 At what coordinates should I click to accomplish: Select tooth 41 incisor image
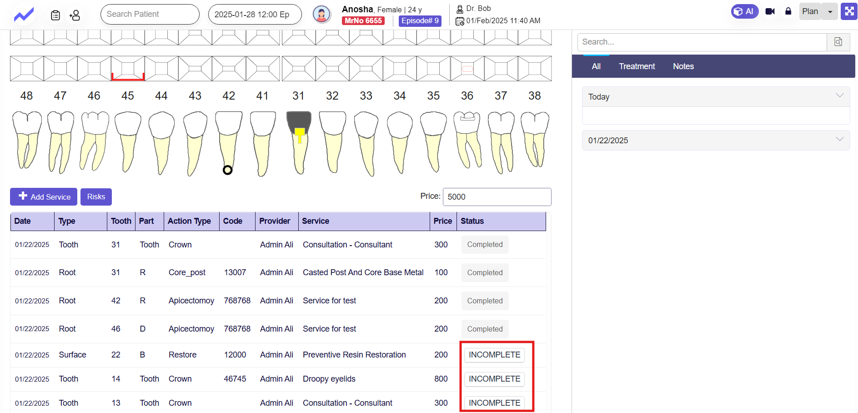262,144
